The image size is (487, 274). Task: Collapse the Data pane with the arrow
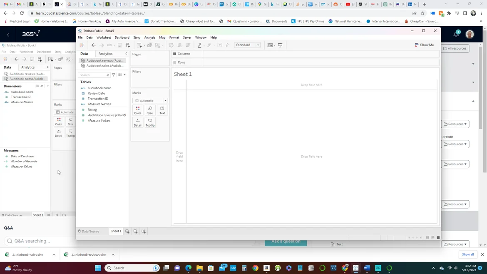(126, 54)
